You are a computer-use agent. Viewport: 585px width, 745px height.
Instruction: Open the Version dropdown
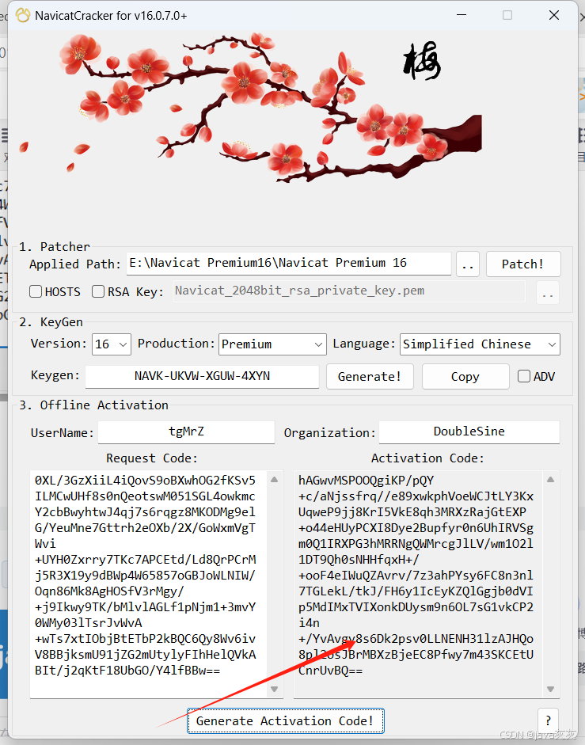(x=111, y=344)
